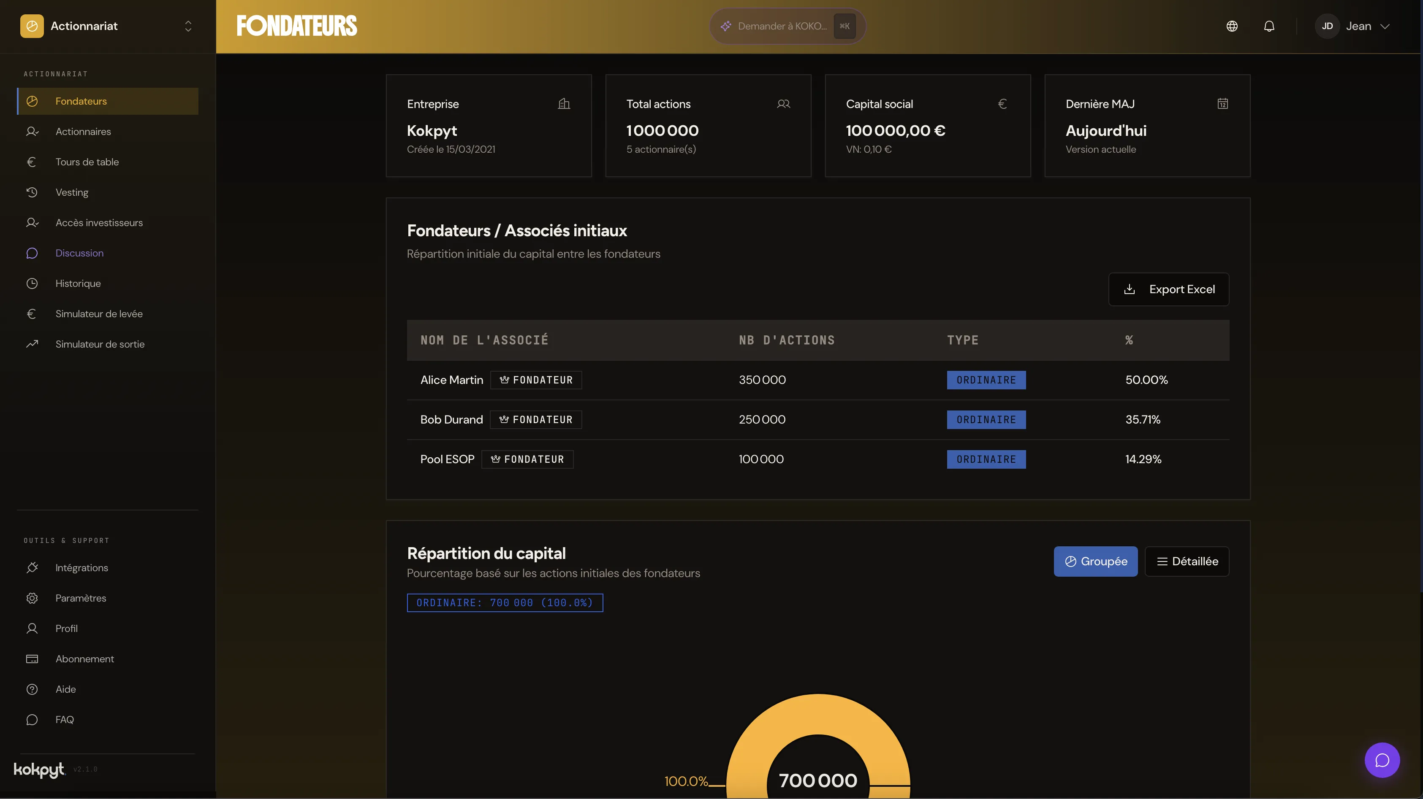Click the ORDINAIRE: 700 000 legend chip
1423x799 pixels.
click(x=505, y=602)
